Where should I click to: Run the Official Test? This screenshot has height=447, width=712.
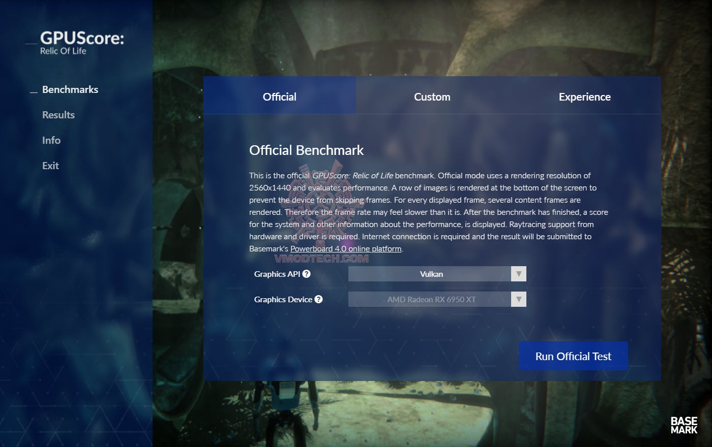click(573, 356)
